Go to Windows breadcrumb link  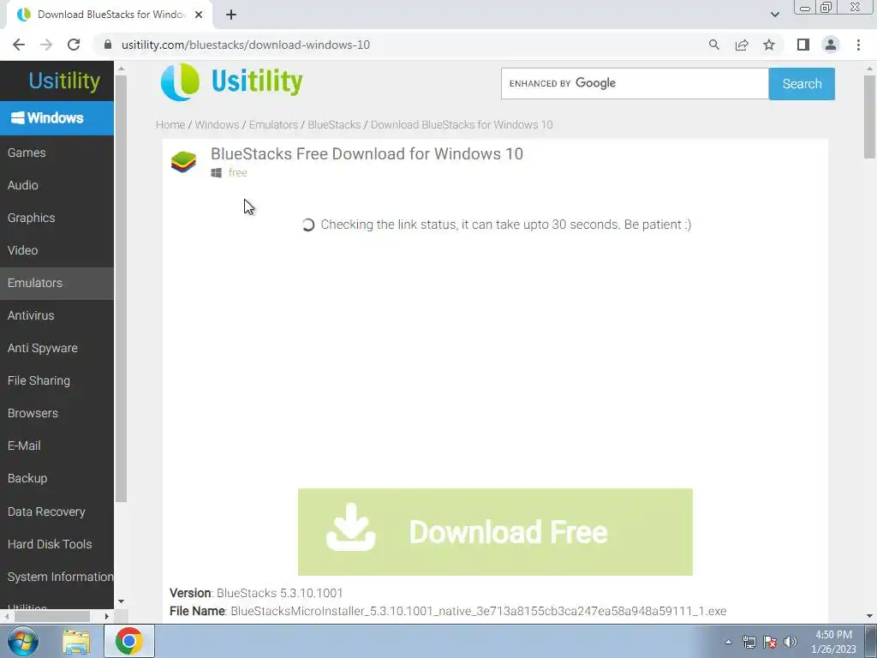(217, 125)
